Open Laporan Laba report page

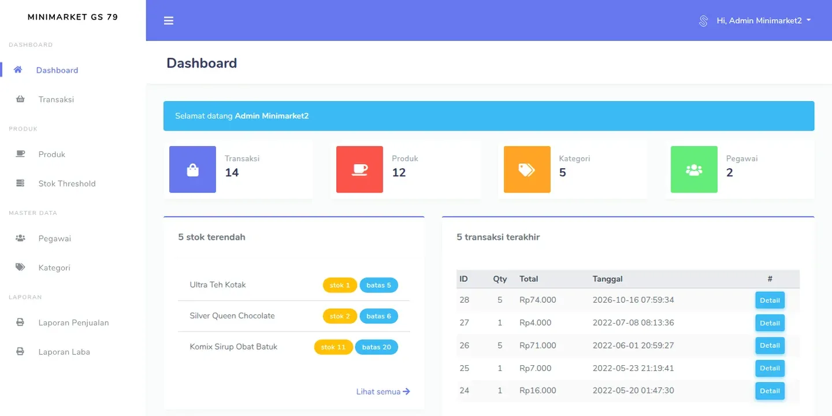(64, 352)
